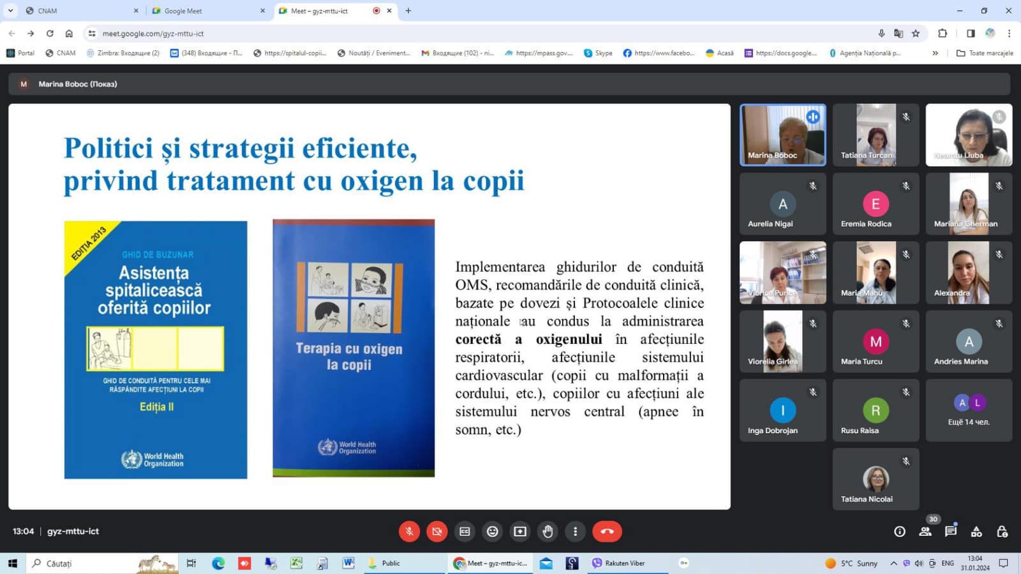Turn on the camera in the call bar
Image resolution: width=1021 pixels, height=574 pixels.
click(437, 531)
